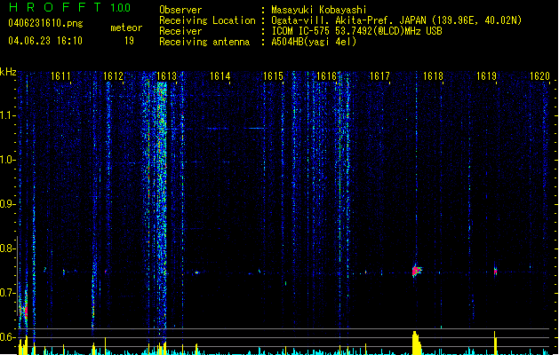The image size is (559, 355).
Task: Click the 'Observer' field label
Action: point(180,10)
